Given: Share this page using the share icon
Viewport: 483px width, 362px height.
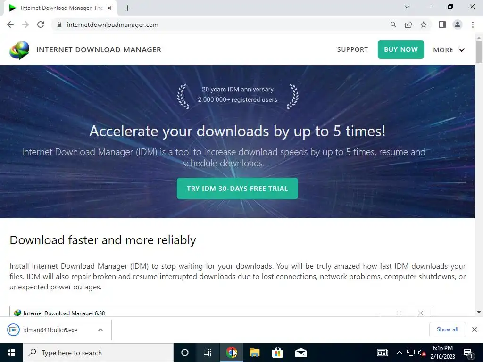Looking at the screenshot, I should pyautogui.click(x=408, y=25).
